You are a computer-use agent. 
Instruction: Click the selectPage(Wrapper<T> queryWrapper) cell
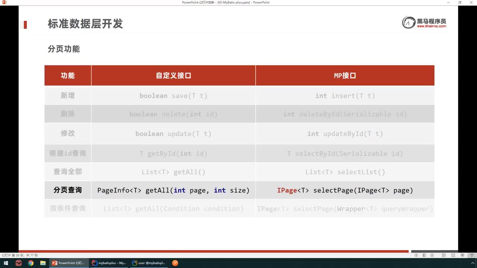pos(345,208)
